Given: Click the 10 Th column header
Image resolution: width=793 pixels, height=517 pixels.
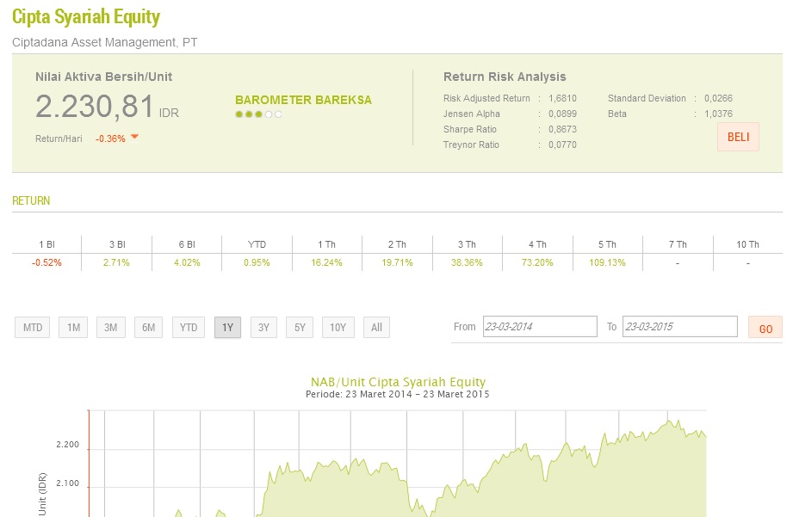Looking at the screenshot, I should click(747, 244).
